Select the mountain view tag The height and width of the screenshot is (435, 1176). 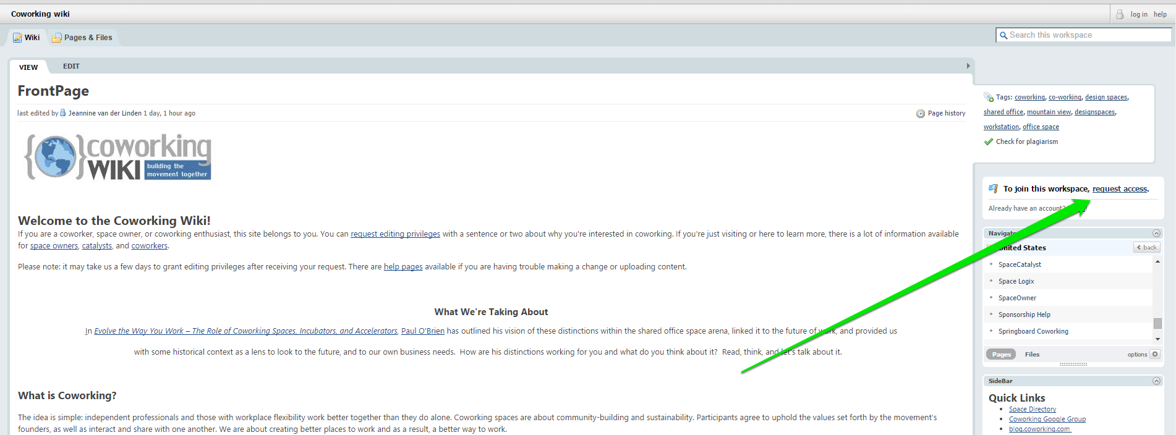pyautogui.click(x=1049, y=112)
